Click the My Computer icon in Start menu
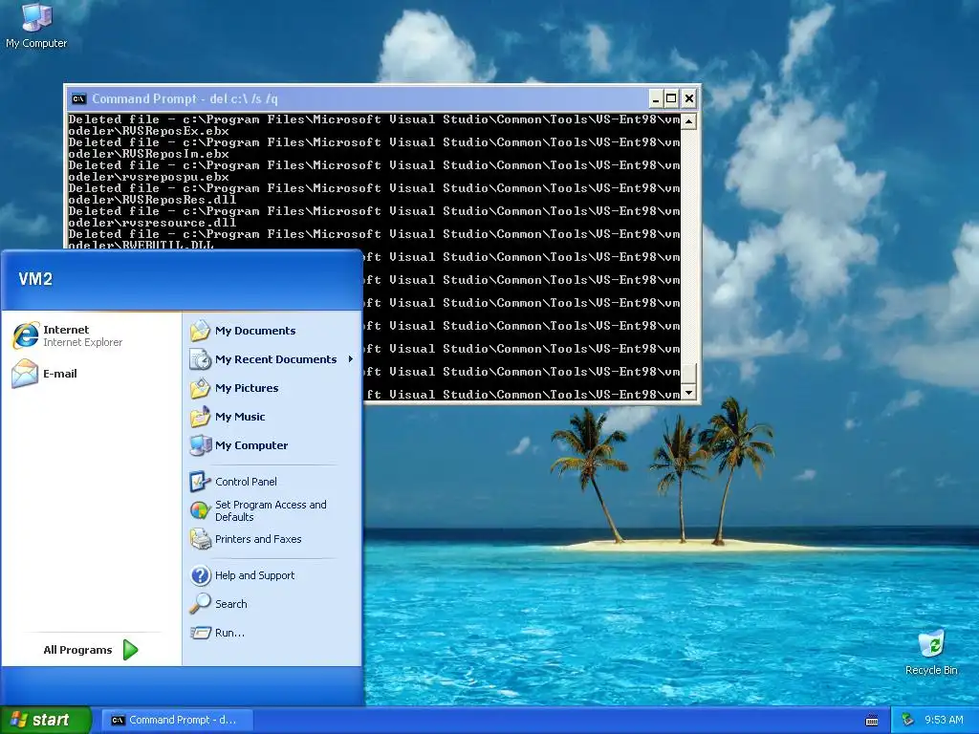Image resolution: width=979 pixels, height=734 pixels. point(201,445)
